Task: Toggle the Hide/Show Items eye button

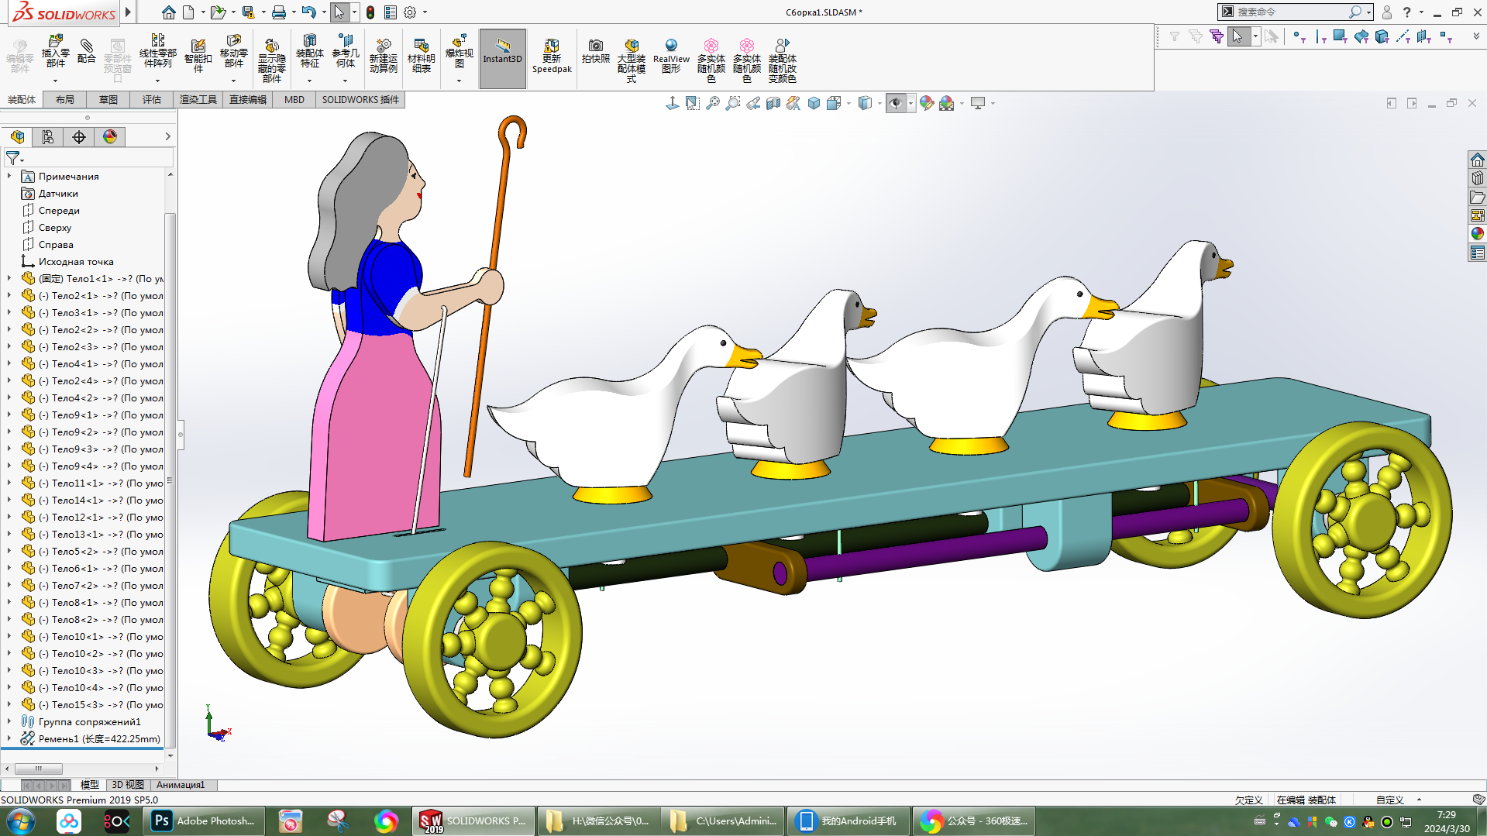Action: coord(896,103)
